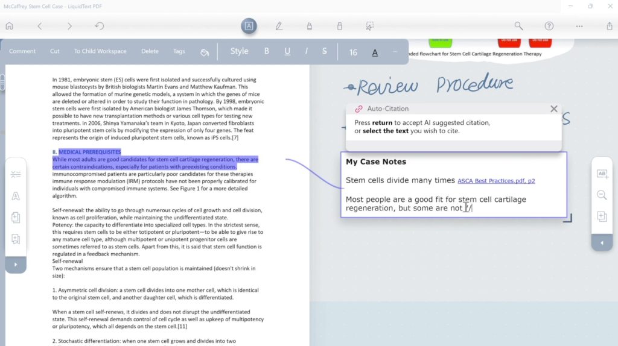Click the zoom out magnifier icon
Image resolution: width=618 pixels, height=346 pixels.
(602, 195)
